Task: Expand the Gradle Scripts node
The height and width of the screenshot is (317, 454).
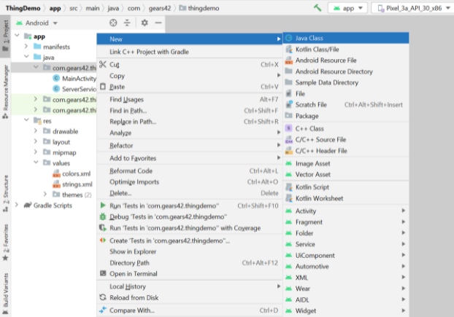Action: (17, 205)
